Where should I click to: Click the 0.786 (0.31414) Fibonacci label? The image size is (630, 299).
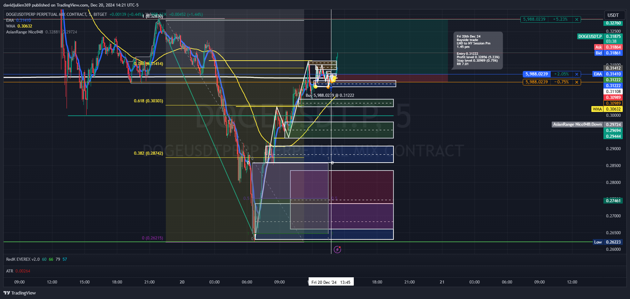(148, 64)
